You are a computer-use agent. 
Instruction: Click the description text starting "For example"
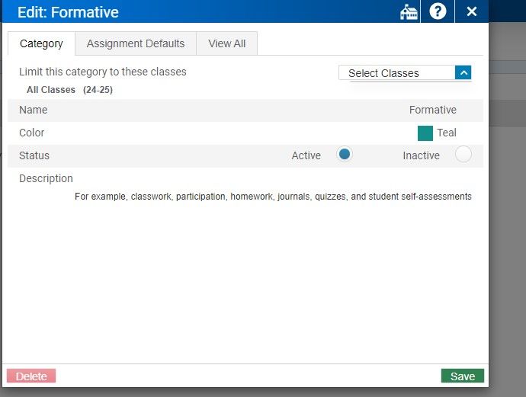click(273, 197)
